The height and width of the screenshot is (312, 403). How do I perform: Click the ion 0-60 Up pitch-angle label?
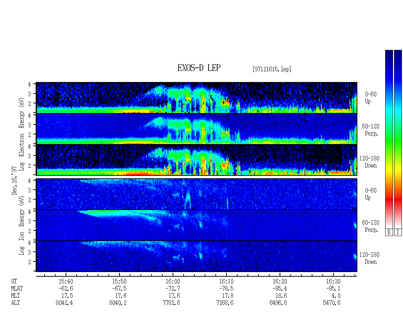click(371, 194)
